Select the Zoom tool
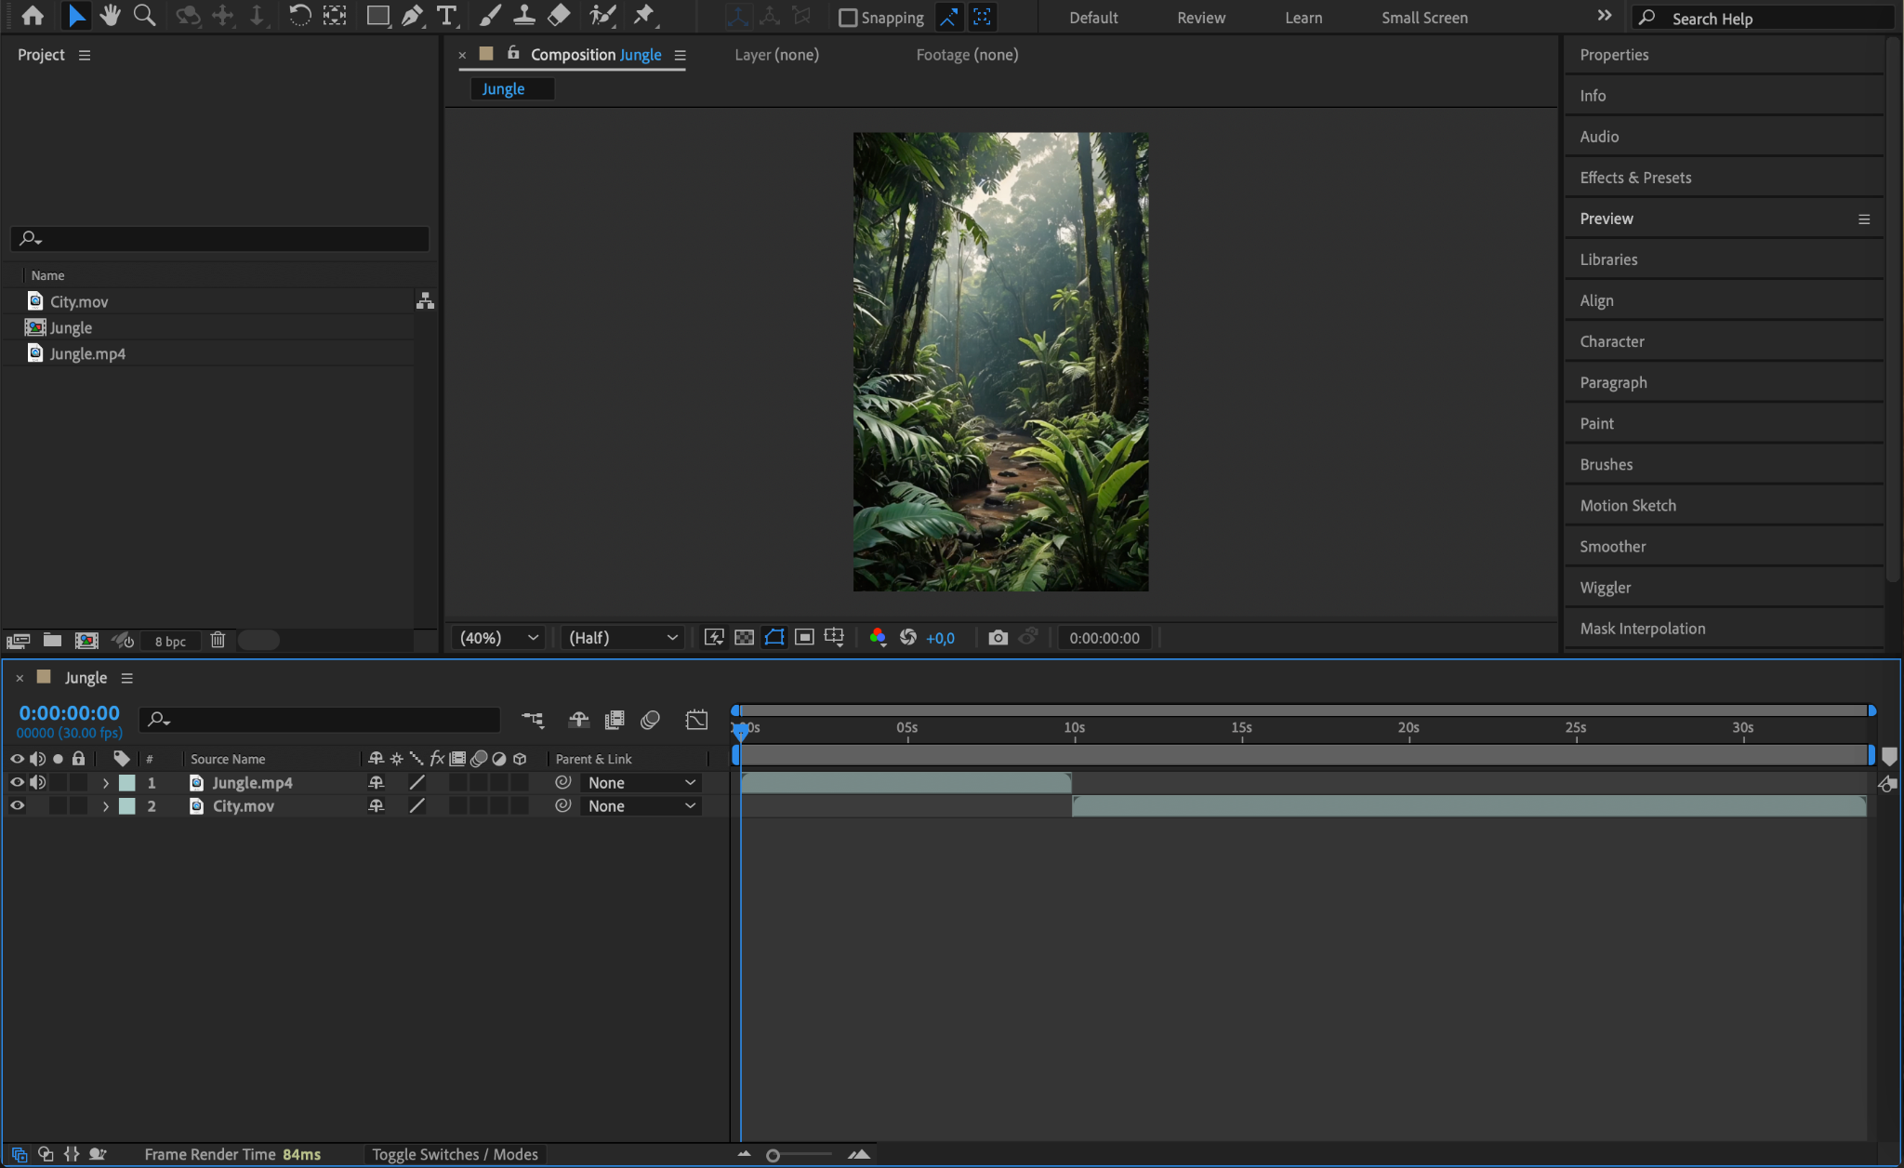 coord(144,16)
